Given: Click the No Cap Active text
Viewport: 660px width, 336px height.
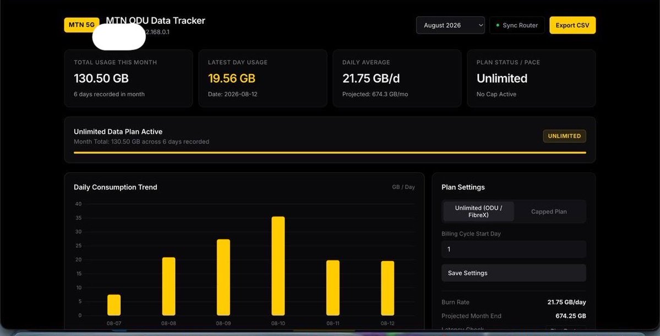Looking at the screenshot, I should point(497,94).
